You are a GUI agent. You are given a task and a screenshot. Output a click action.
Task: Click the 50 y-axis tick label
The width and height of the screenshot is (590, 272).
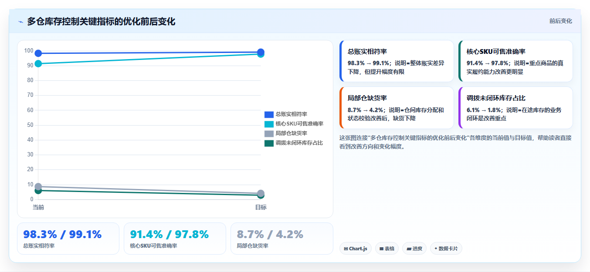click(x=30, y=125)
